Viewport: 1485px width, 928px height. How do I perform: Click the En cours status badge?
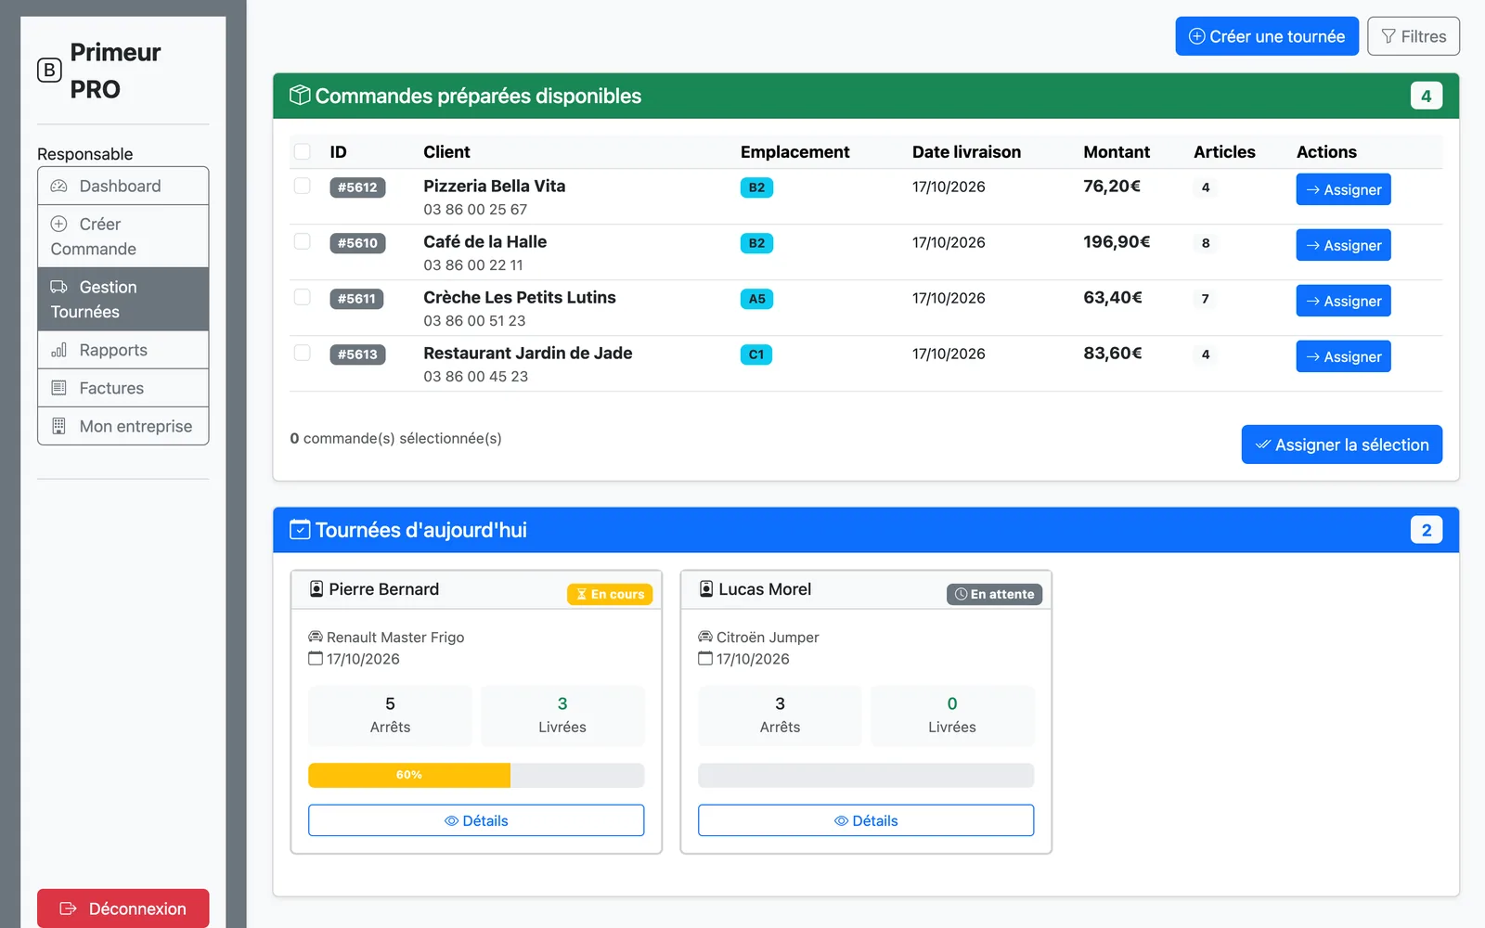click(610, 594)
